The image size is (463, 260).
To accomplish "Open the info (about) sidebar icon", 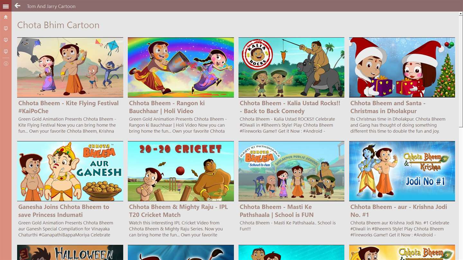I will (x=6, y=64).
